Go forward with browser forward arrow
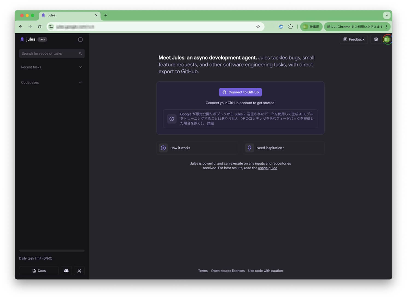 tap(30, 27)
